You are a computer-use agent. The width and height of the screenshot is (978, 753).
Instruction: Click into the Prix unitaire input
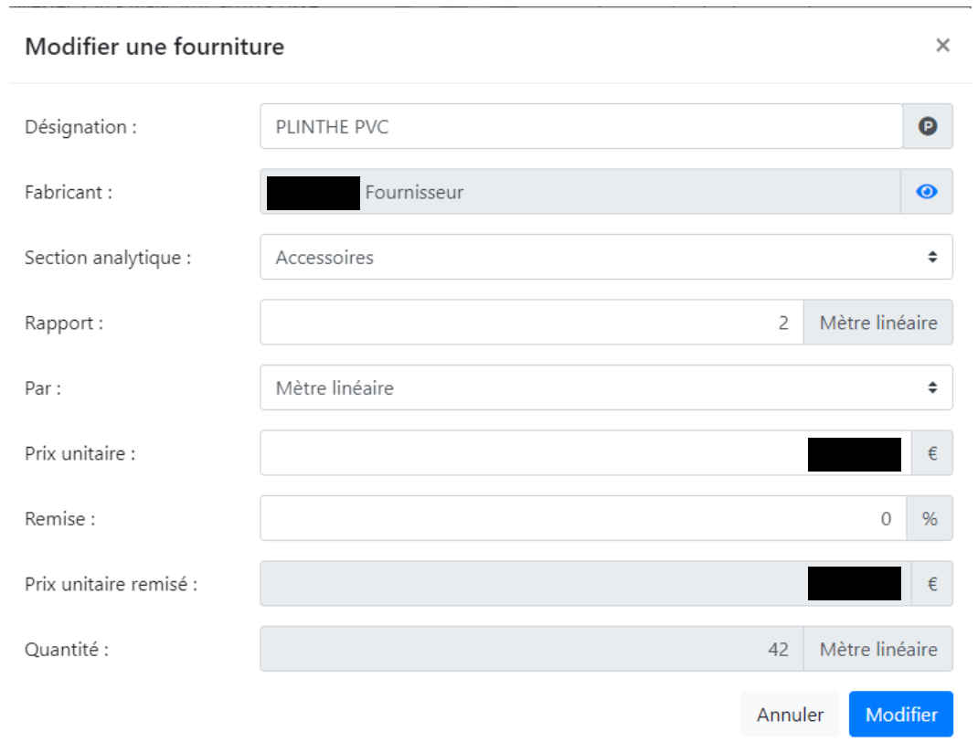tap(530, 453)
